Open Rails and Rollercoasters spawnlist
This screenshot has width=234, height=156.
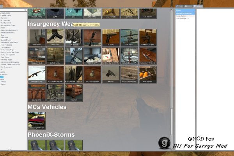pos(9,30)
